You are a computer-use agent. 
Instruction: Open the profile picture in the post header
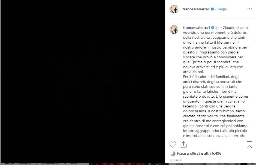174,9
